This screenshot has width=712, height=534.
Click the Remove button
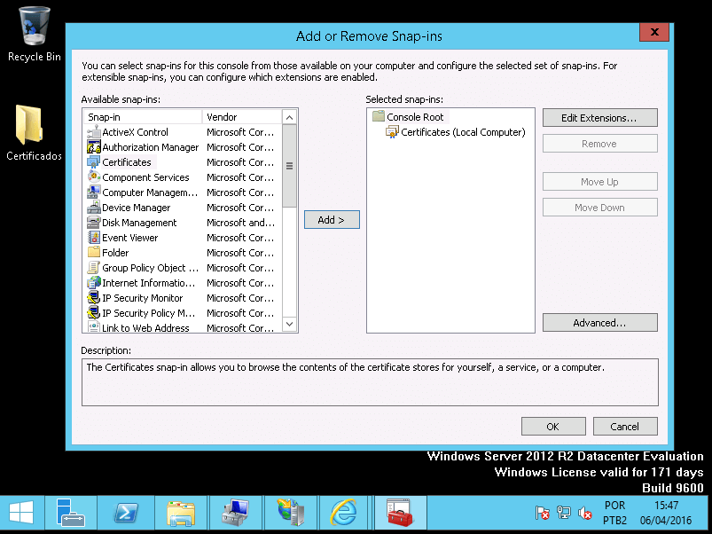(600, 144)
